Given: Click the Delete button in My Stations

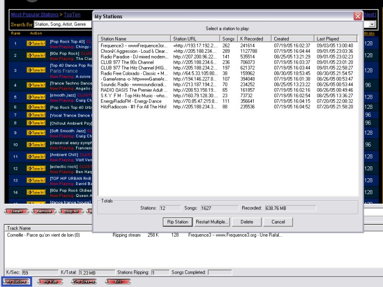Looking at the screenshot, I should [247, 222].
